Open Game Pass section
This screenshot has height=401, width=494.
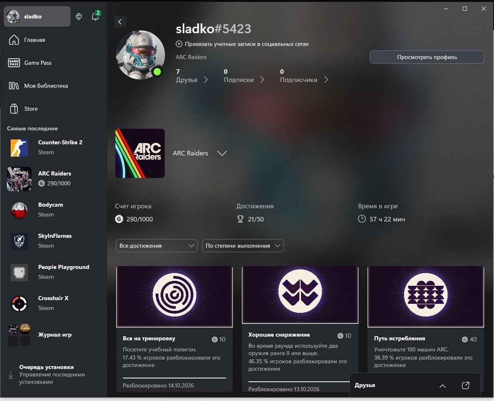[x=53, y=63]
